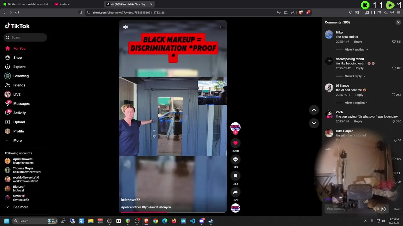Screen dimensions: 403x226
Task: Open comments via the speech bubble icon
Action: tap(236, 159)
